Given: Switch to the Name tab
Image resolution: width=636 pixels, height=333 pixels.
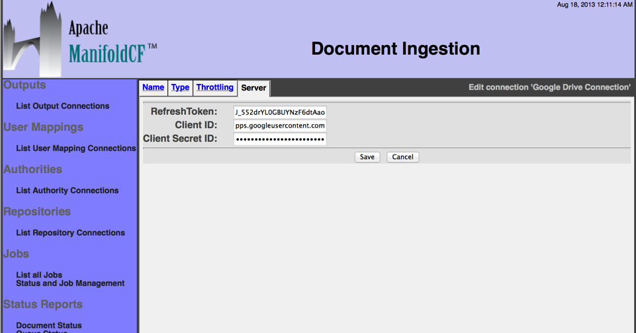Looking at the screenshot, I should (154, 87).
